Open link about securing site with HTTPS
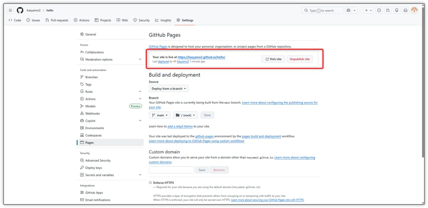 (267, 200)
